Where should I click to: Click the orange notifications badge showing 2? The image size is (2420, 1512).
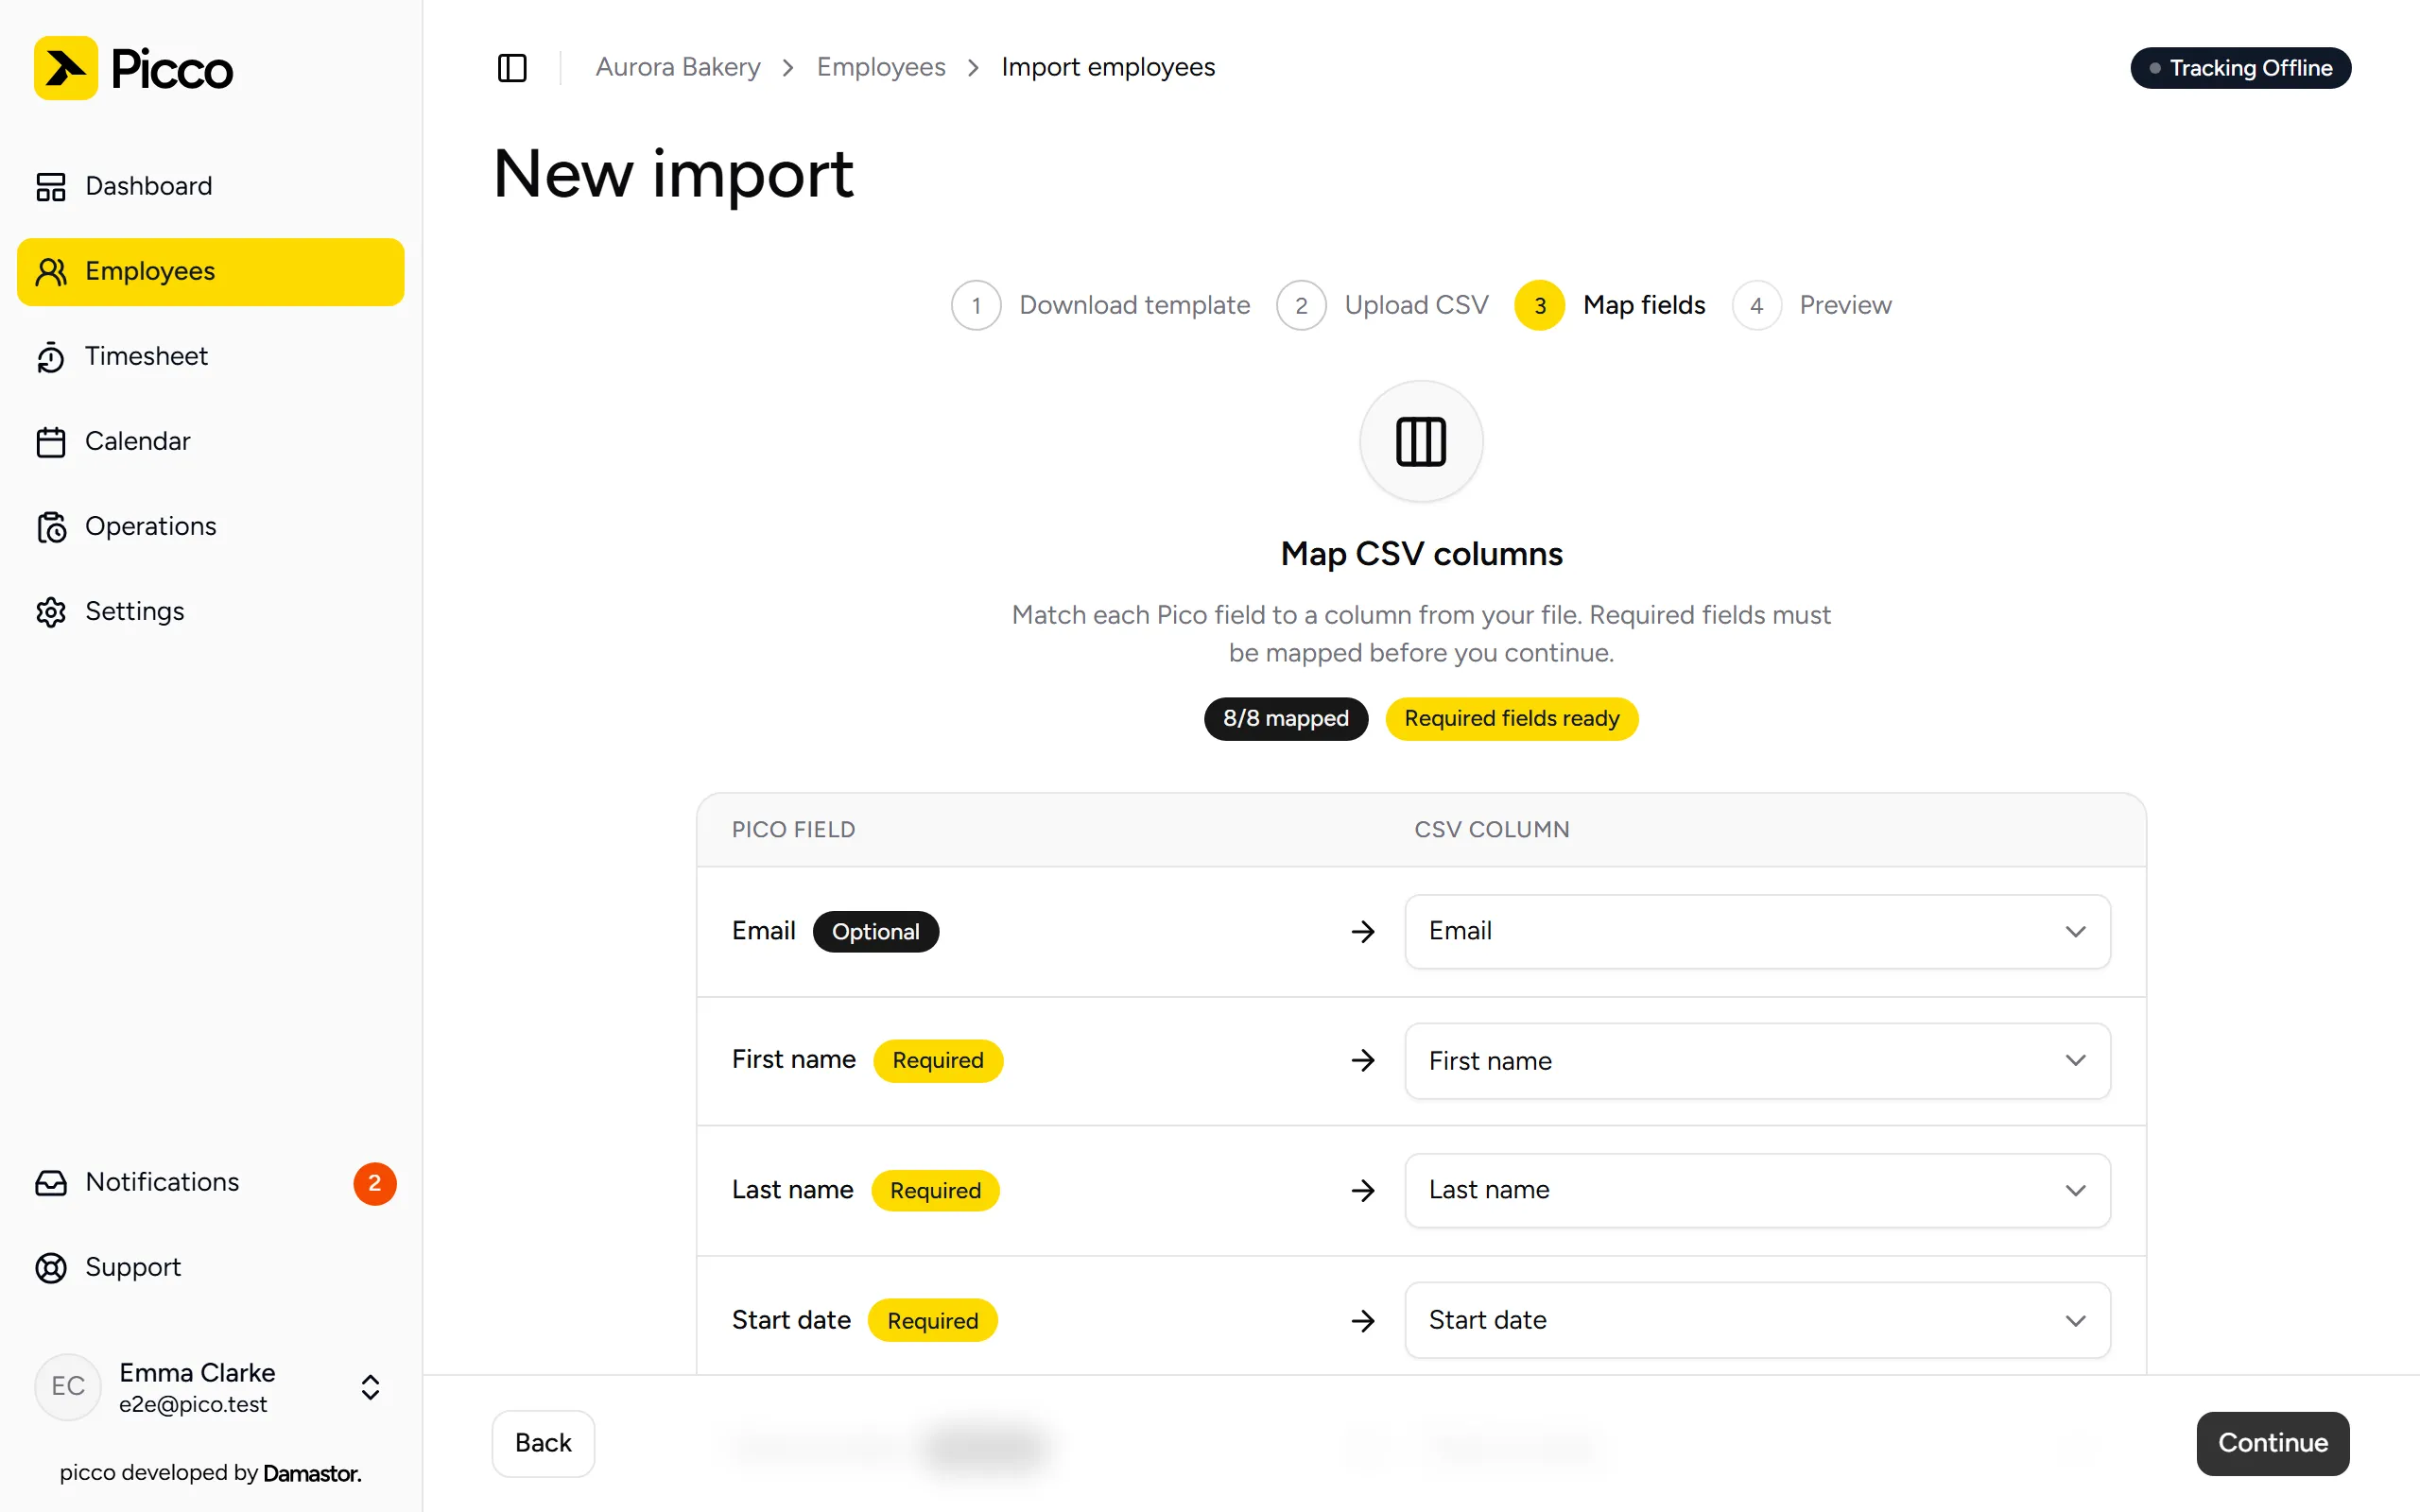coord(375,1183)
